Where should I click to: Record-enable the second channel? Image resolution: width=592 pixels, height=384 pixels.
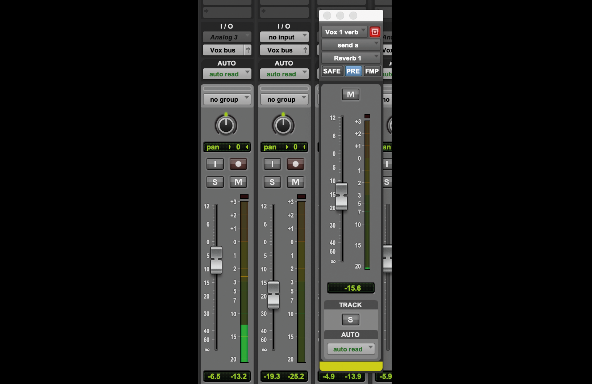tap(296, 164)
